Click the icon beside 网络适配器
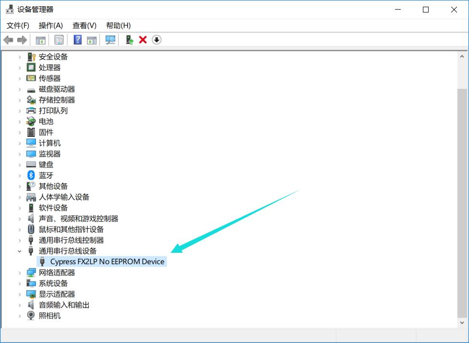 coord(31,272)
